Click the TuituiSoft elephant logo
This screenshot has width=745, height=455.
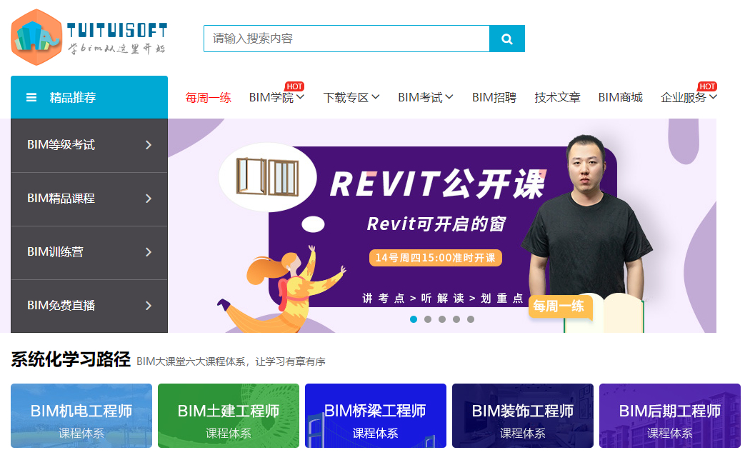click(89, 37)
